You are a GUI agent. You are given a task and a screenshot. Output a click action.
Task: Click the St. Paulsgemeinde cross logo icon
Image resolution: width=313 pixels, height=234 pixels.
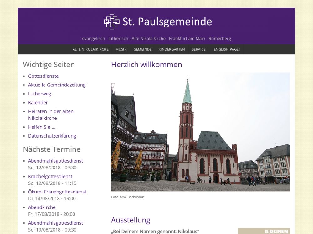pos(111,22)
